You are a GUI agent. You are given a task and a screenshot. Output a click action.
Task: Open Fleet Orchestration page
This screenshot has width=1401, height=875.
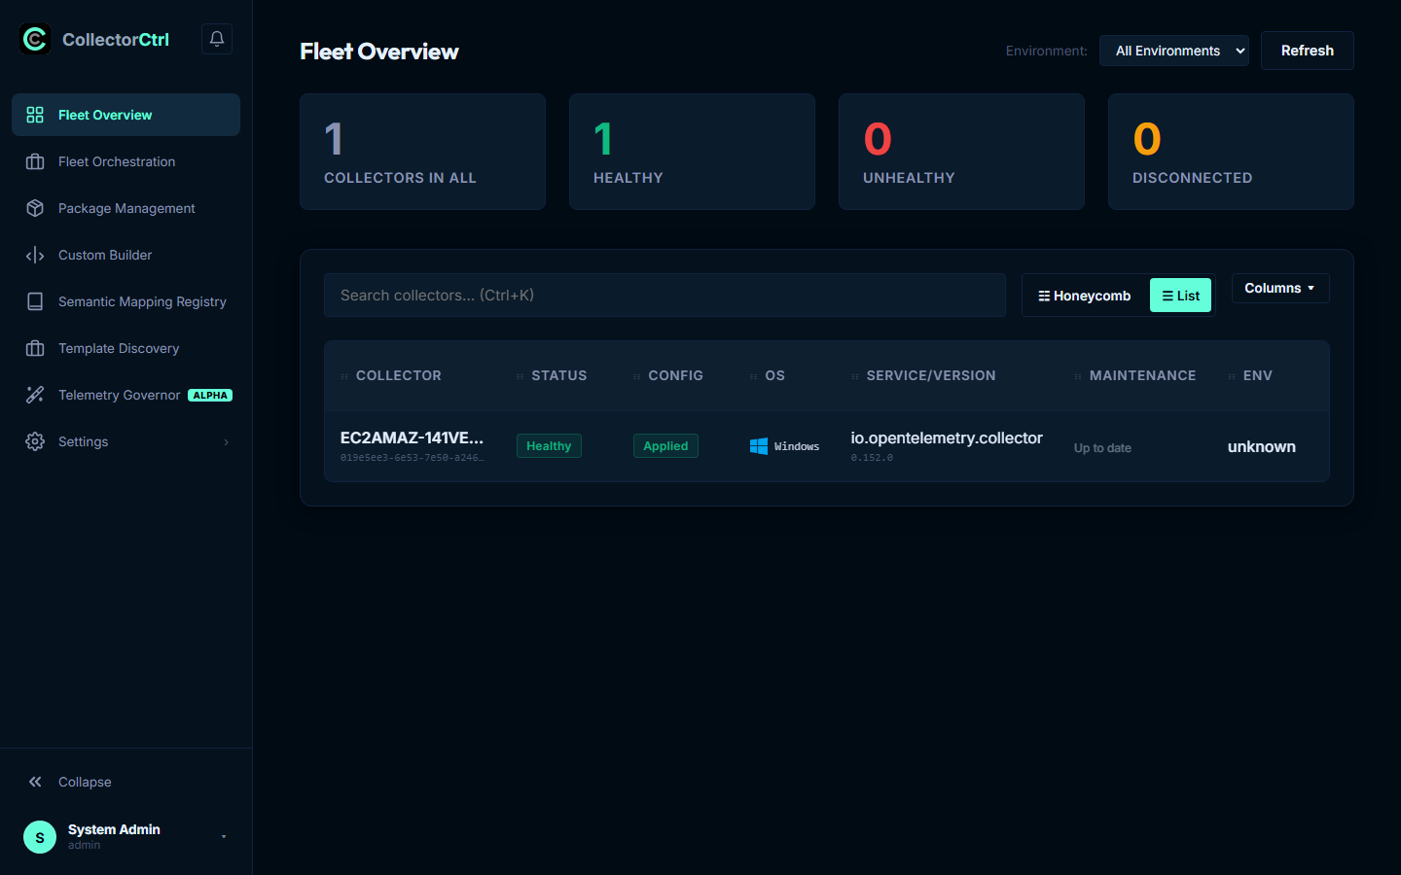[126, 161]
